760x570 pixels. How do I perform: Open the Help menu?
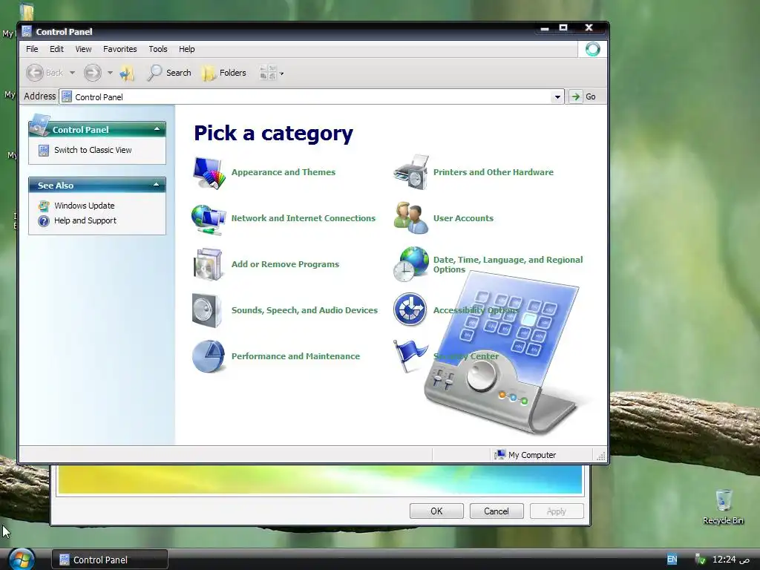pos(186,49)
